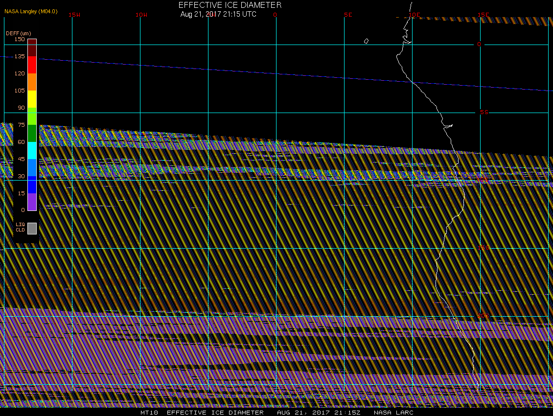Click the '75' legend value

point(22,124)
